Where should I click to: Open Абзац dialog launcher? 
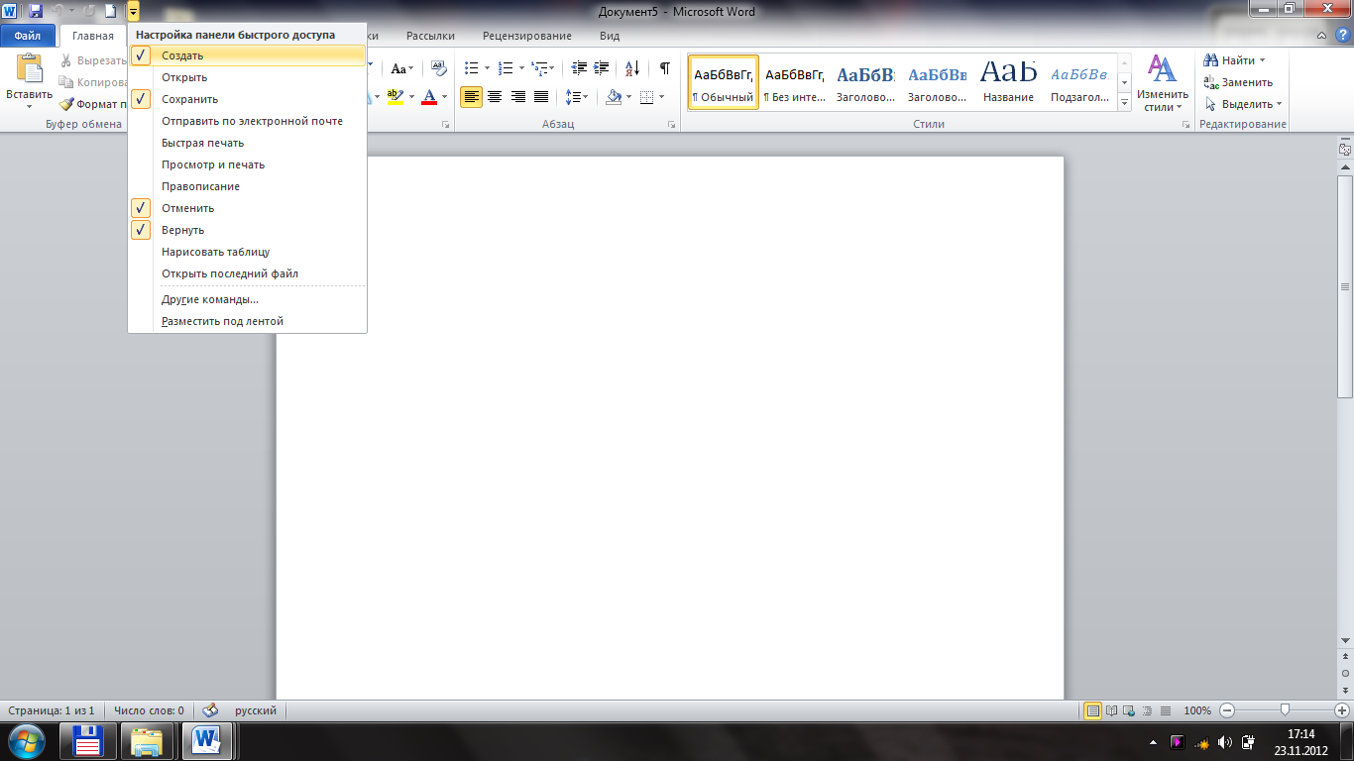(x=671, y=125)
